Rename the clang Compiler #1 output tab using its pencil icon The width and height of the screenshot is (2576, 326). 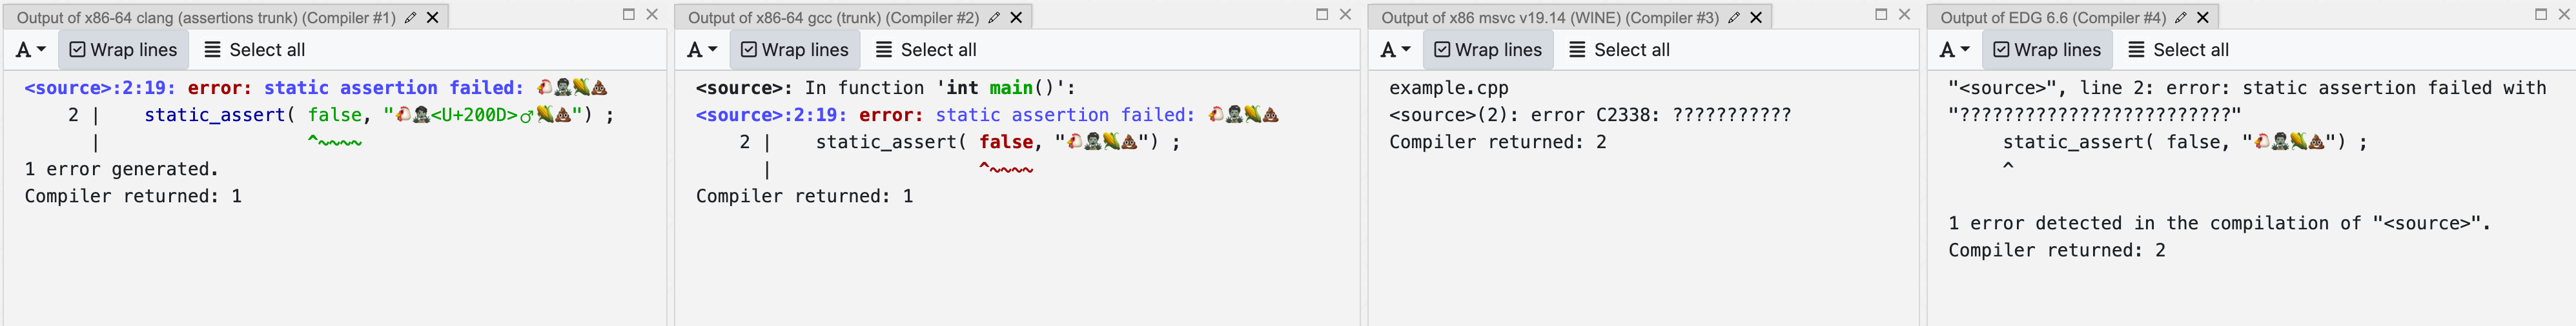pos(410,17)
